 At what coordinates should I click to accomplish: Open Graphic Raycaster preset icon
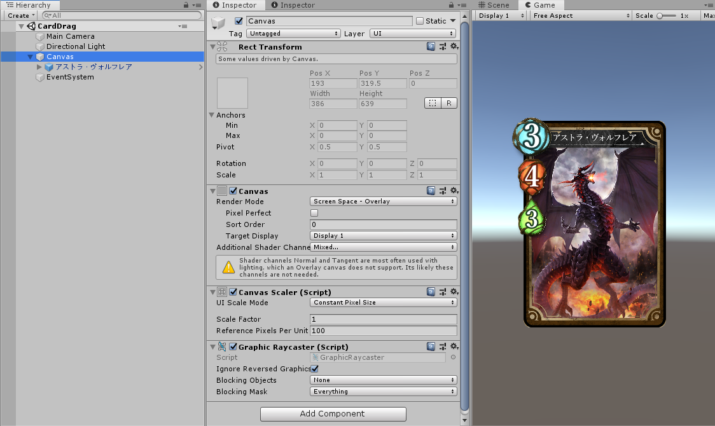443,347
